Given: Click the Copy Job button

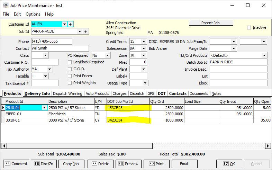Looking at the screenshot, I should [71, 164].
